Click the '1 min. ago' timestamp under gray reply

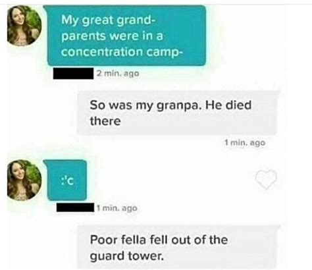[x=245, y=143]
